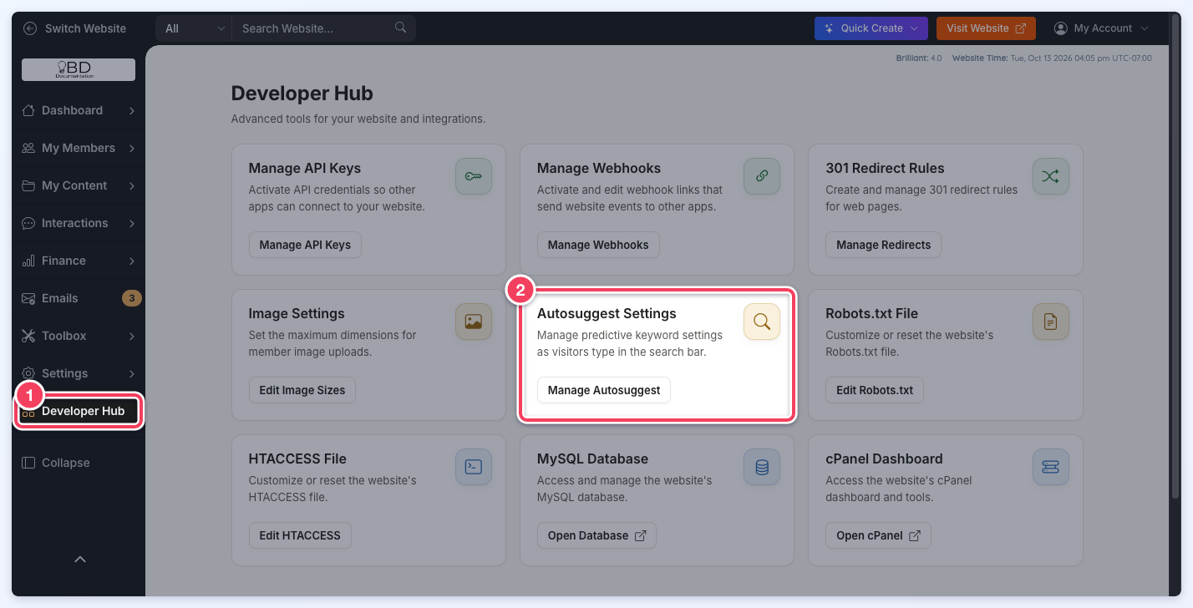Image resolution: width=1193 pixels, height=608 pixels.
Task: Open the My Account dropdown
Action: click(x=1101, y=28)
